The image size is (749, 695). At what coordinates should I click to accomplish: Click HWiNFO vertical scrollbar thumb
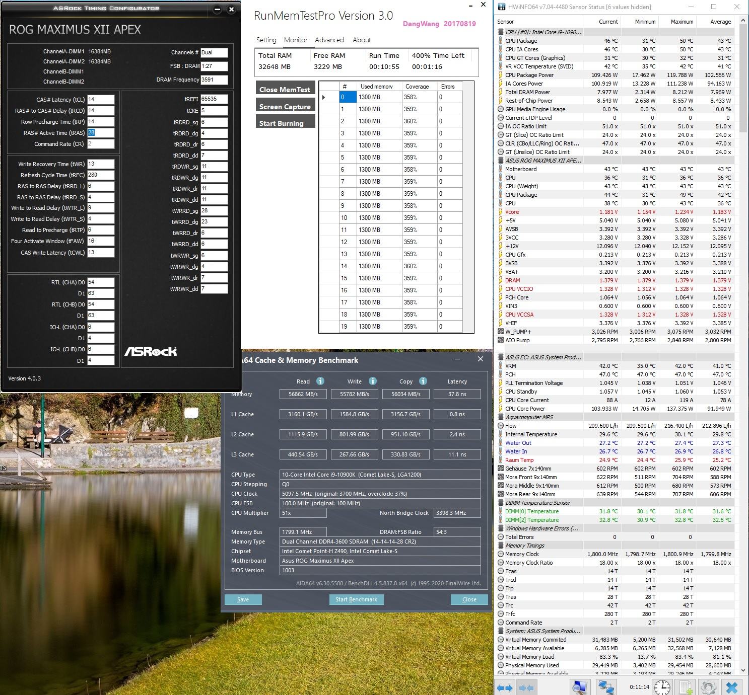744,80
